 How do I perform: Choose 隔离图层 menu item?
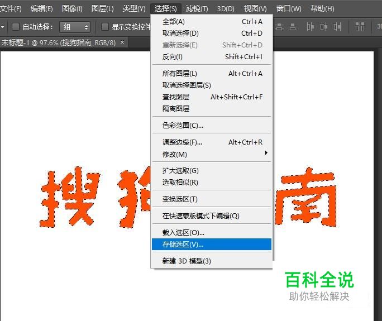pos(212,109)
